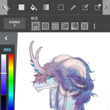This screenshot has width=110, height=110.
Task: Enable parallel lines snap guide
Action: coord(46,26)
